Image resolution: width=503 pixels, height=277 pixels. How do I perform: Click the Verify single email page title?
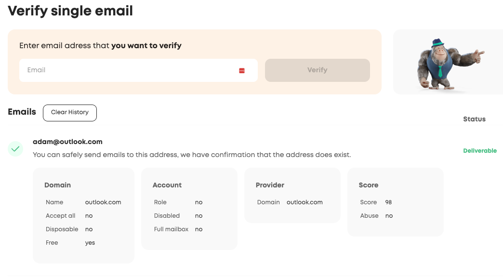click(70, 11)
